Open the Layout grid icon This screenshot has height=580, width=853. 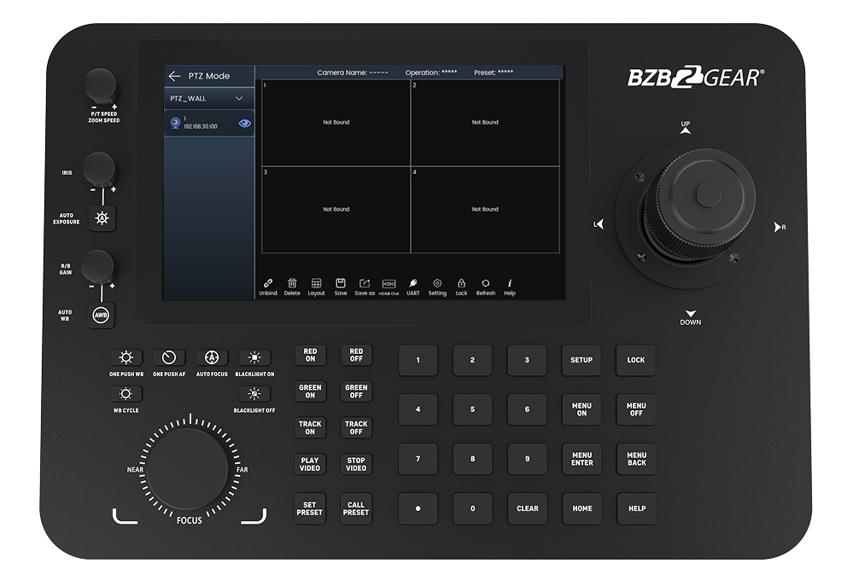click(x=316, y=282)
